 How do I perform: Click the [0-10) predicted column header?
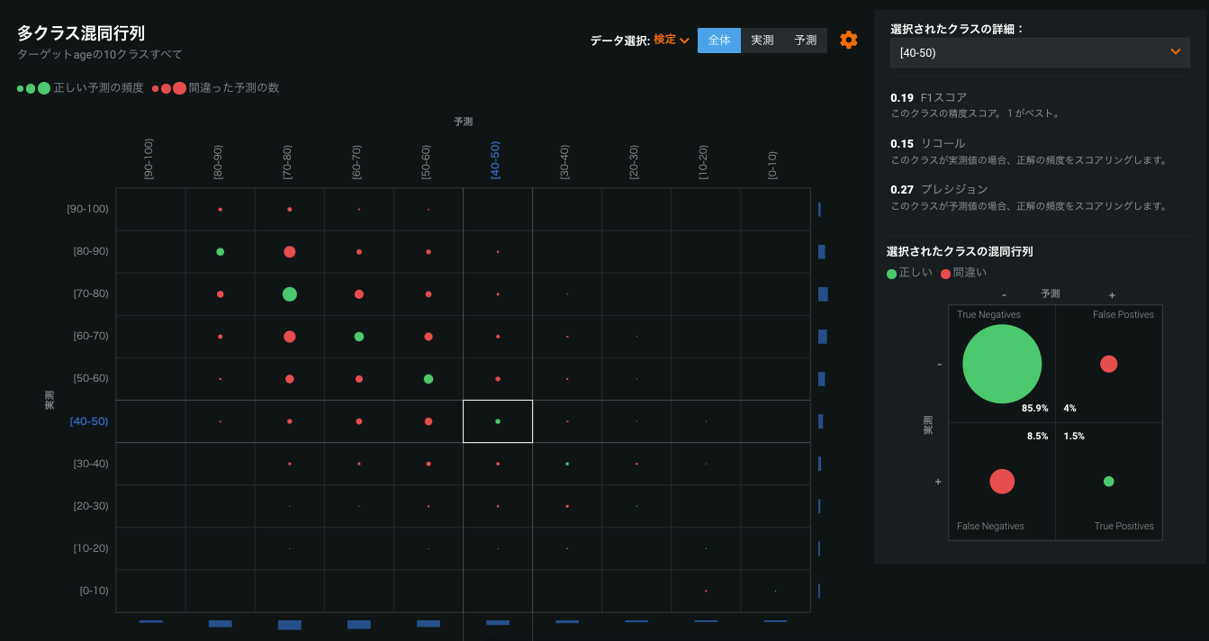pos(773,165)
